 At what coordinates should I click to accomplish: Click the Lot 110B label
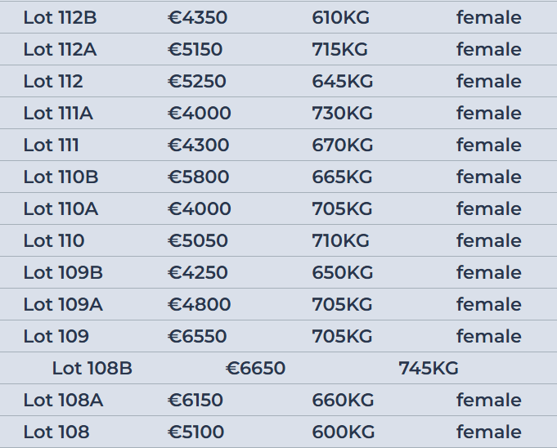coord(61,177)
